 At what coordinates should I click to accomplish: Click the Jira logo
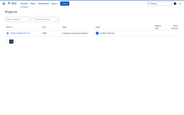[x=12, y=3]
